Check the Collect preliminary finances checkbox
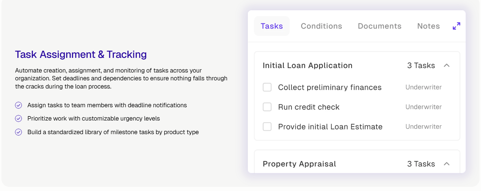The height and width of the screenshot is (191, 481). pyautogui.click(x=267, y=87)
